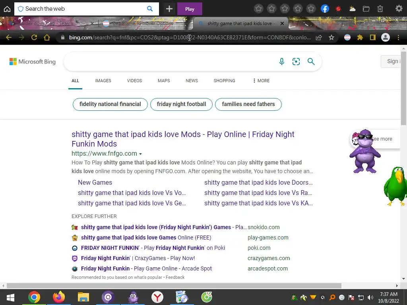Click the browser home button beside reload
407x305 pixels.
pyautogui.click(x=47, y=38)
